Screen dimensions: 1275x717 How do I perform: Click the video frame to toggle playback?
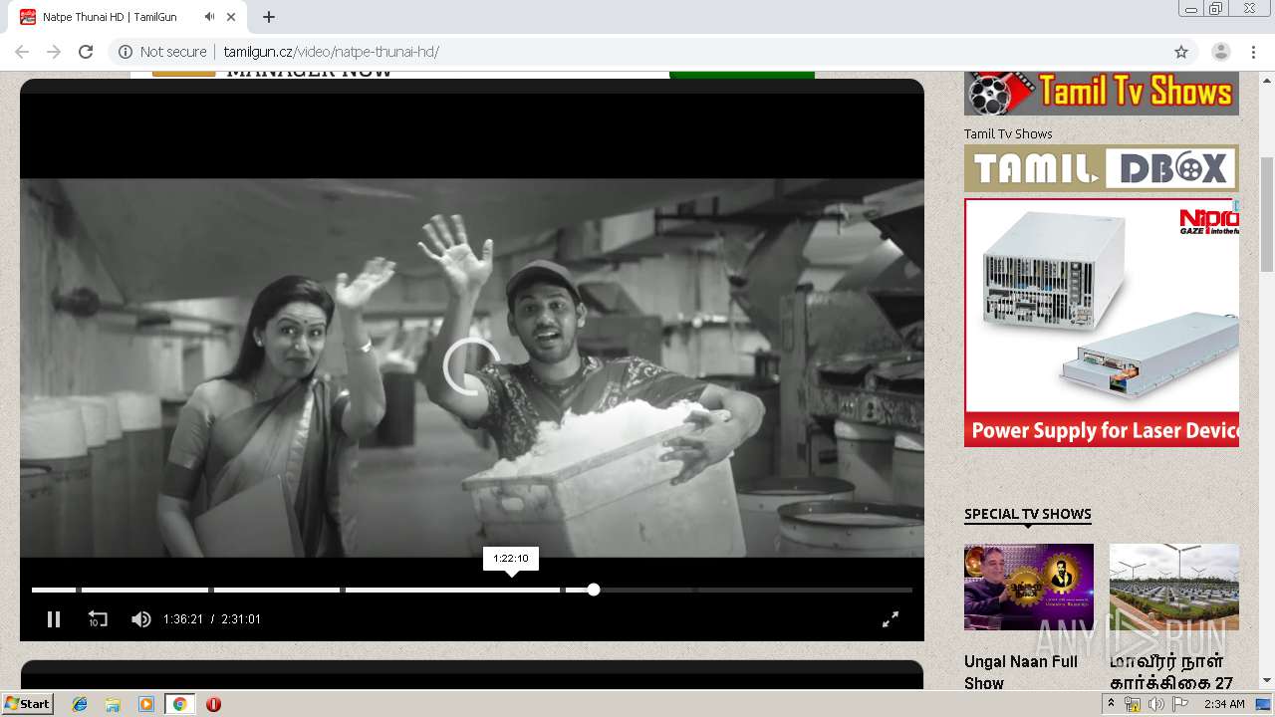tap(472, 367)
